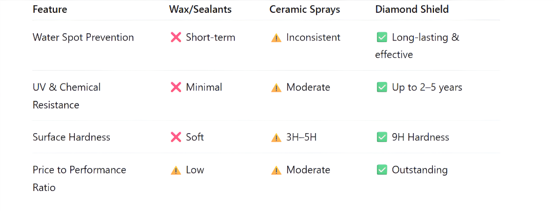Click the red X icon beside Minimal
554x213 pixels.
click(175, 87)
